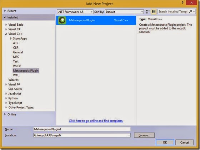Click the Metasequoia Plugin template icon
The width and height of the screenshot is (200, 150).
62,20
